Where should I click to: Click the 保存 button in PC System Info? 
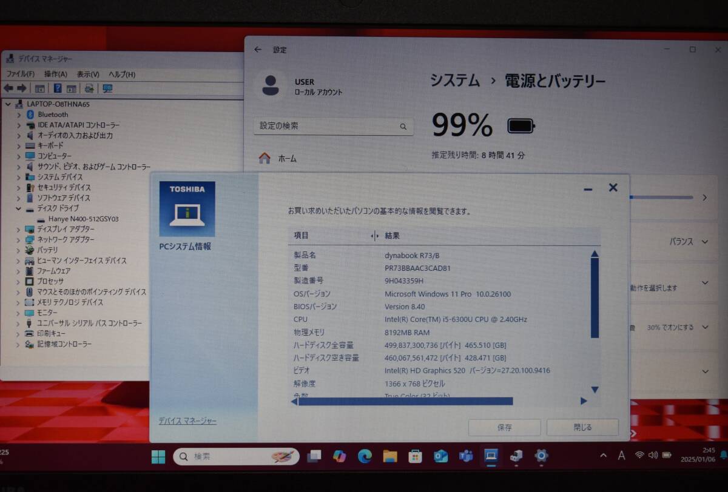coord(504,427)
